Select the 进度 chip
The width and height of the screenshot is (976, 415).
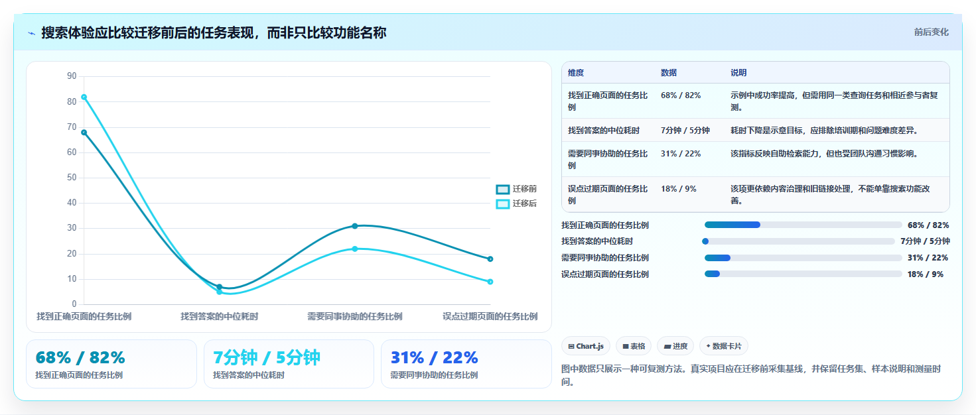(675, 346)
